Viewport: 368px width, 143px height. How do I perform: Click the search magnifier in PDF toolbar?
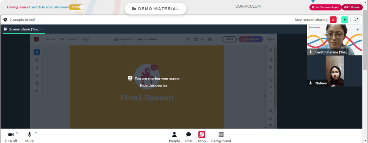coord(189,39)
